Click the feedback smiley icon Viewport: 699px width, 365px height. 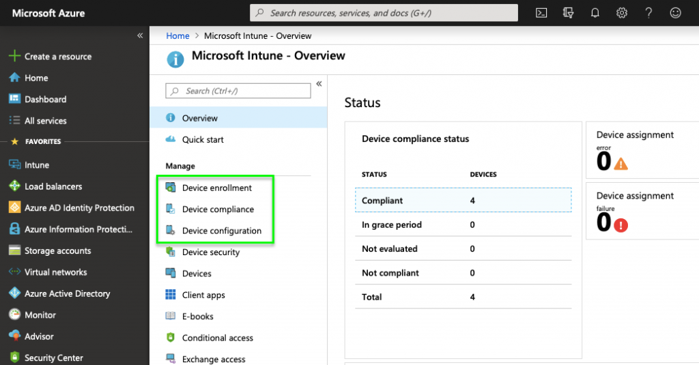pos(675,13)
